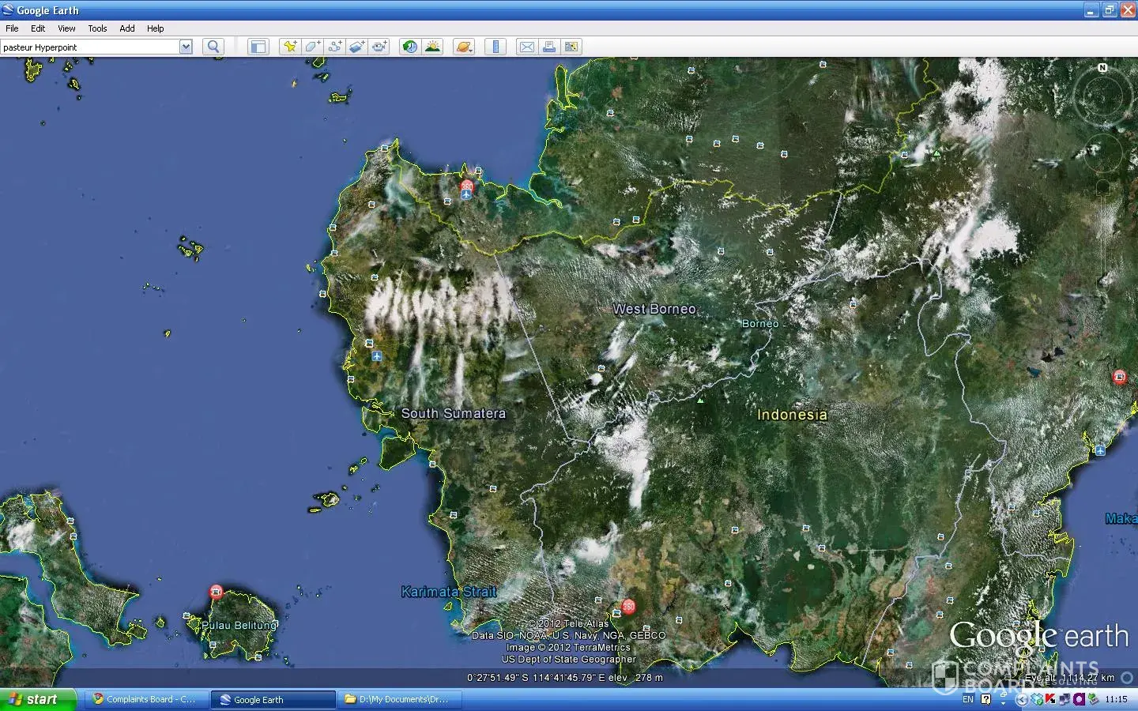Toggle historical imagery clock button
Image resolution: width=1138 pixels, height=711 pixels.
(409, 47)
